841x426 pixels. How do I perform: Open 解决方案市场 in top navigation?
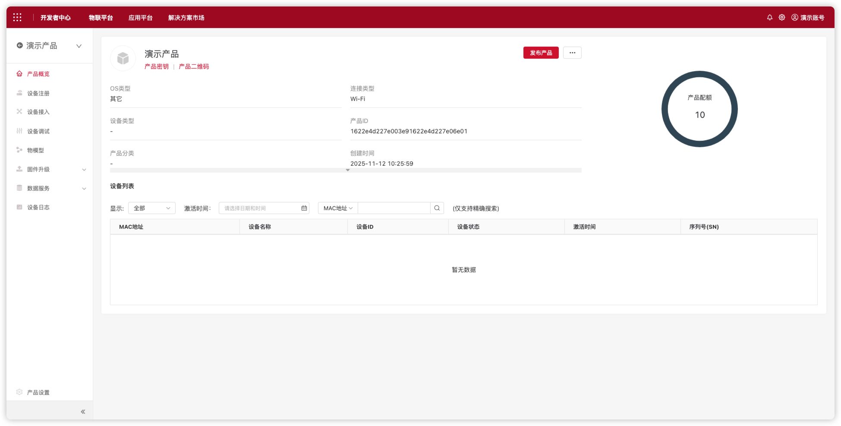point(186,18)
